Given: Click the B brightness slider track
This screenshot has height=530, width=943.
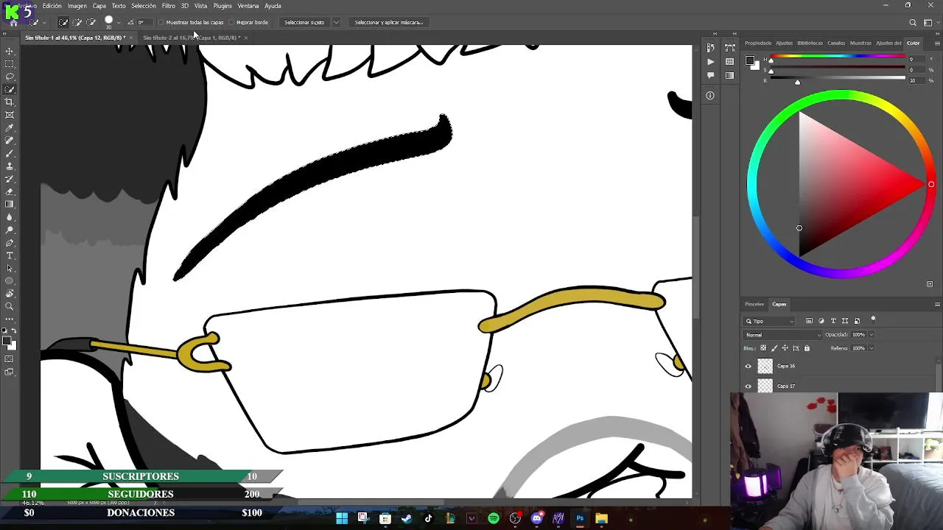Looking at the screenshot, I should pyautogui.click(x=838, y=78).
